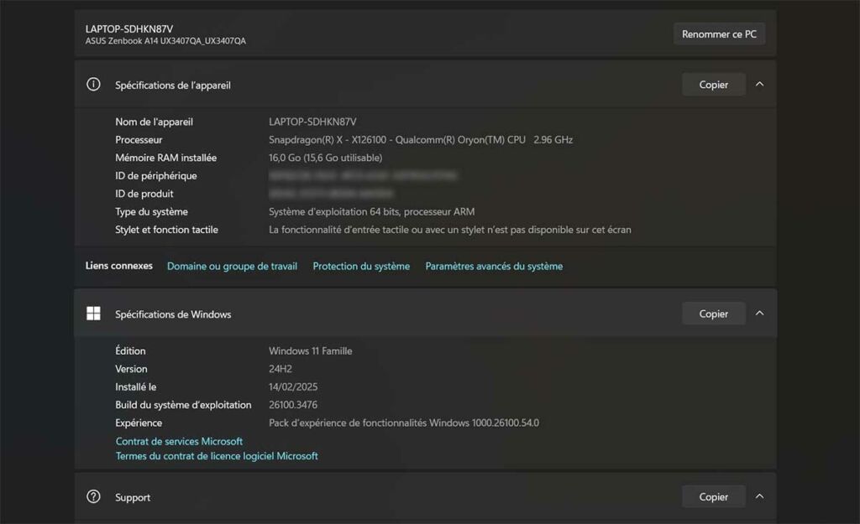The width and height of the screenshot is (860, 524).
Task: Collapse the Spécifications de l'appareil section
Action: pyautogui.click(x=759, y=85)
